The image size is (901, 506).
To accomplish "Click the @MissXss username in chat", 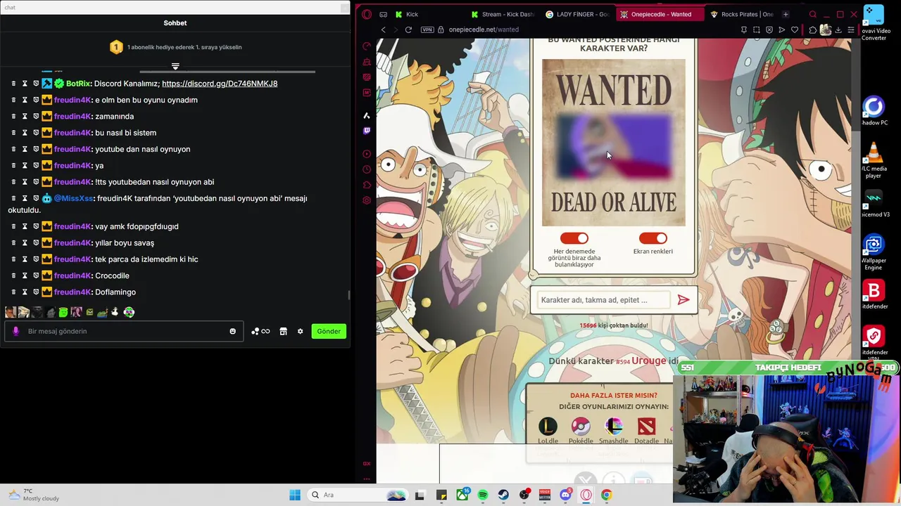I will pos(73,198).
